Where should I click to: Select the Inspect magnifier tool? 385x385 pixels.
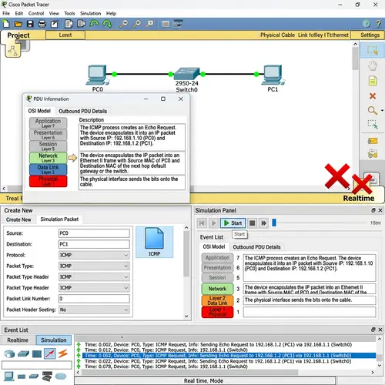pyautogui.click(x=372, y=111)
